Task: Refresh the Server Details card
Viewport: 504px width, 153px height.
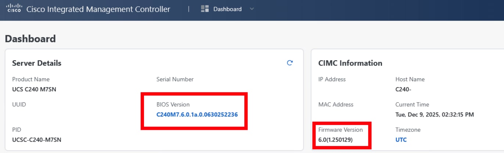Action: point(289,63)
